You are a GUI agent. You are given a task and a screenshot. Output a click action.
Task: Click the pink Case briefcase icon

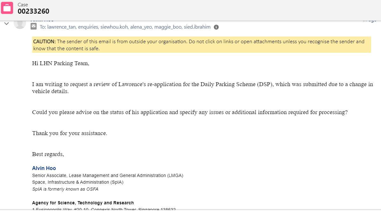coord(7,8)
